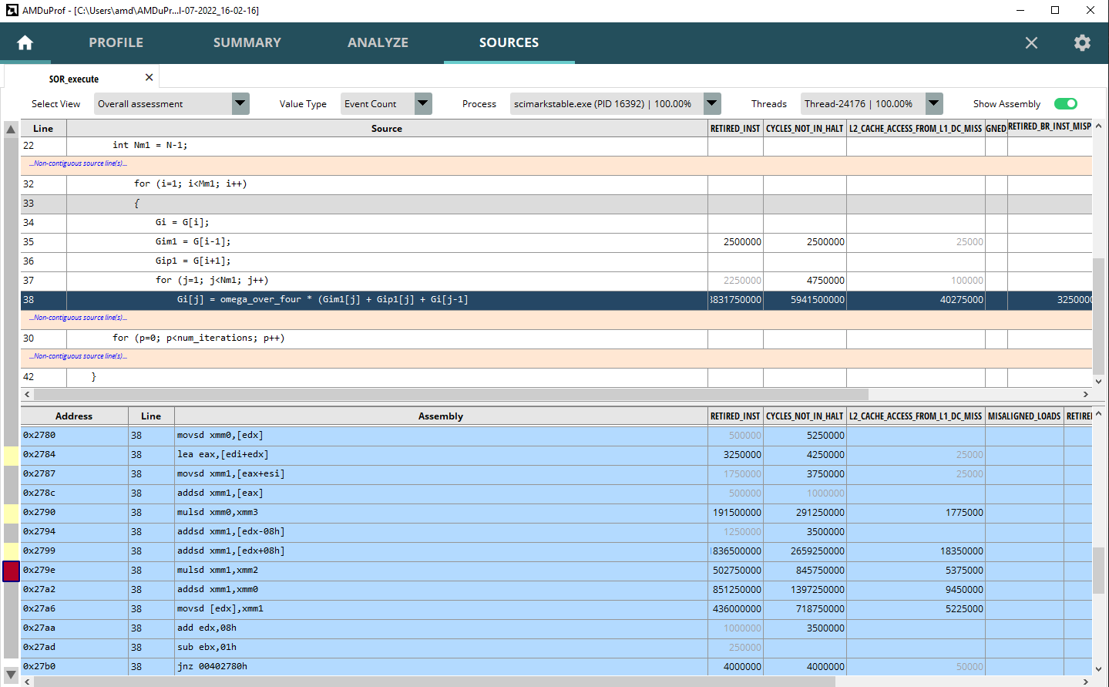Viewport: 1109px width, 687px height.
Task: Open the settings gear icon
Action: click(1082, 42)
